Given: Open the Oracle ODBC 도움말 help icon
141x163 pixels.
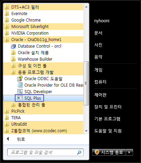Looking at the screenshot, I should coord(20,79).
